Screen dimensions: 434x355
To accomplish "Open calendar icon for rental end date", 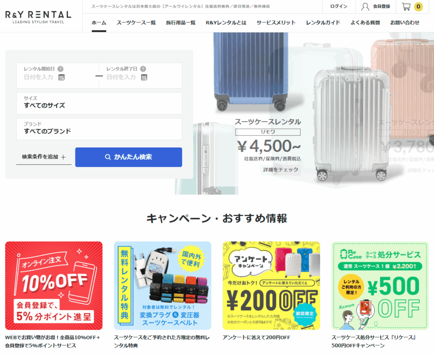I will [144, 77].
